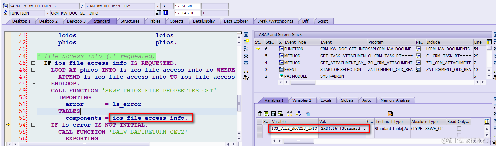Toggle Read-Only checkbox for IOS_FILE_ACCESS_INFO
The image size is (496, 146).
459,129
